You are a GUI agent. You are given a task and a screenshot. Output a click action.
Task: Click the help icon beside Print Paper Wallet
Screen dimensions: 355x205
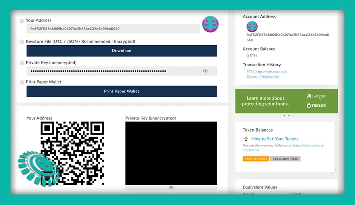[x=22, y=82]
